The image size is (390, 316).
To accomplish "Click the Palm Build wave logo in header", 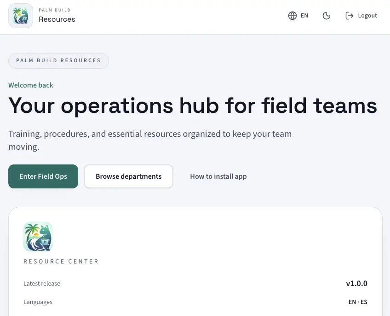I will coord(20,15).
